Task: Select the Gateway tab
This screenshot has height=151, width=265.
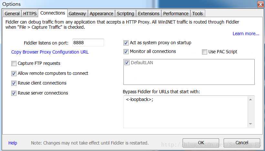Action: [77, 14]
